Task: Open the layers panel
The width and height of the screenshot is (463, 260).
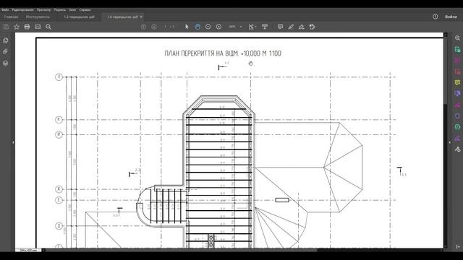Action: (x=5, y=63)
